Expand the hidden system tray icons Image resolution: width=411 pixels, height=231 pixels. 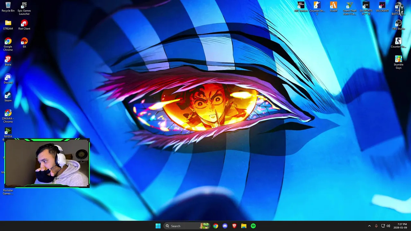(x=369, y=226)
